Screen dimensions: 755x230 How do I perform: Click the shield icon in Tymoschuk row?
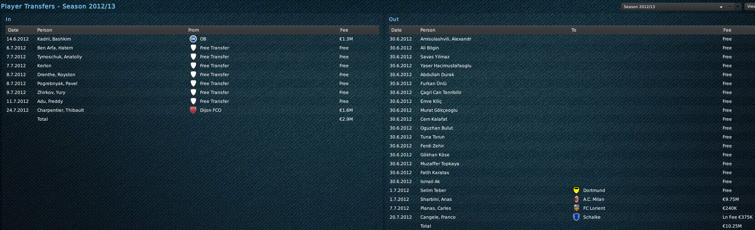[x=193, y=57]
